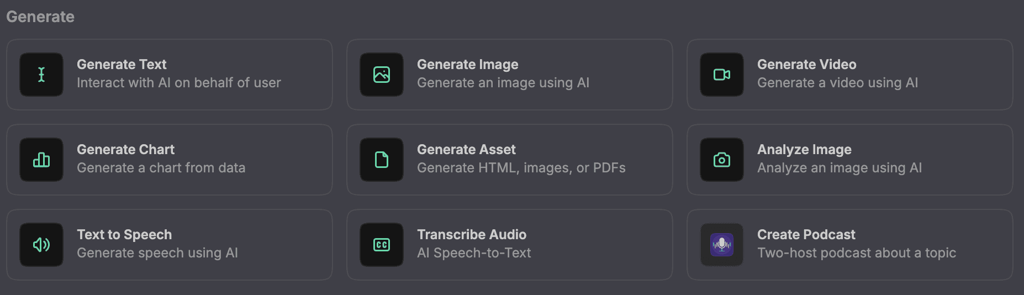Click 'AI Speech-to-Text' description text
Viewport: 1024px width, 295px height.
[474, 253]
